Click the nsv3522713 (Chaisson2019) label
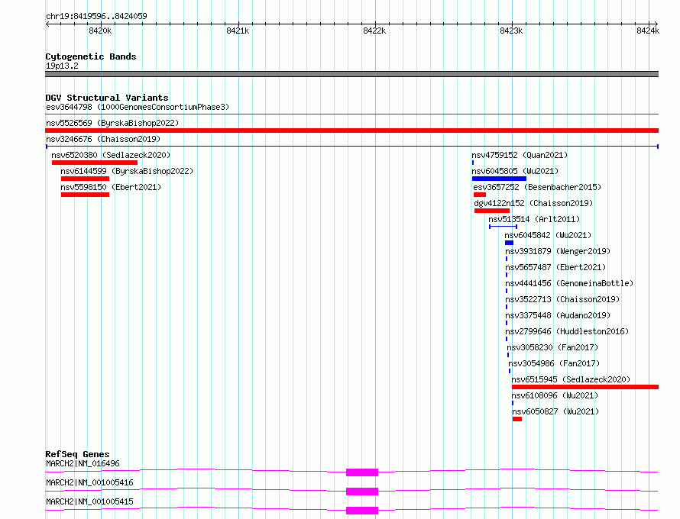 point(563,299)
